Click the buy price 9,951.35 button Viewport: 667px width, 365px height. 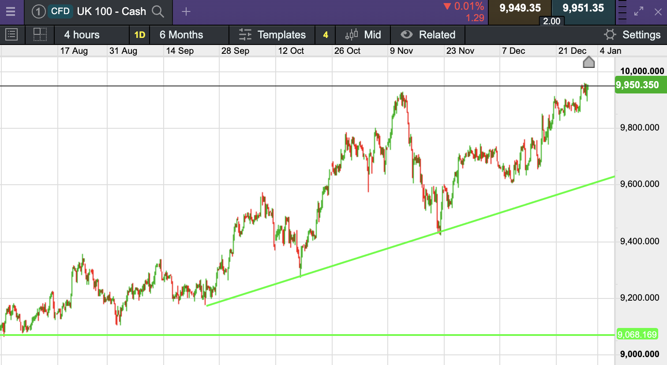click(x=583, y=9)
